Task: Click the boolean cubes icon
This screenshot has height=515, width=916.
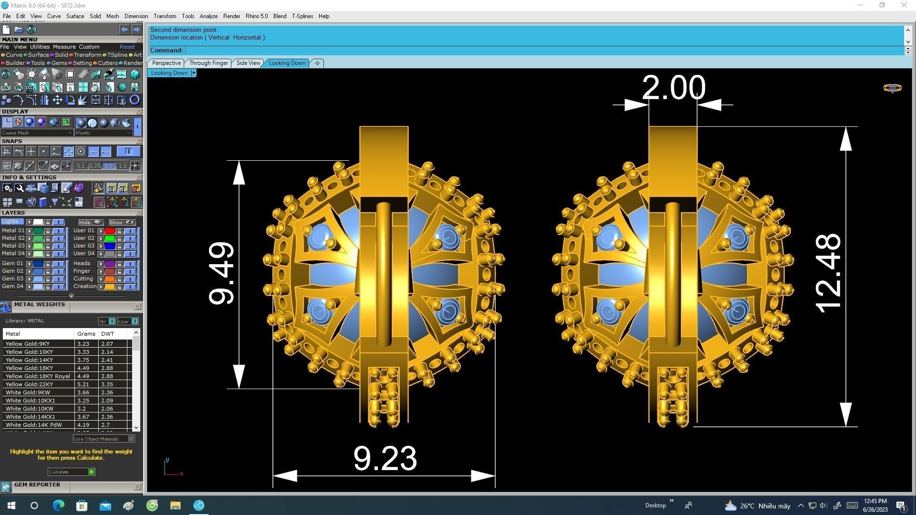Action: 6,100
